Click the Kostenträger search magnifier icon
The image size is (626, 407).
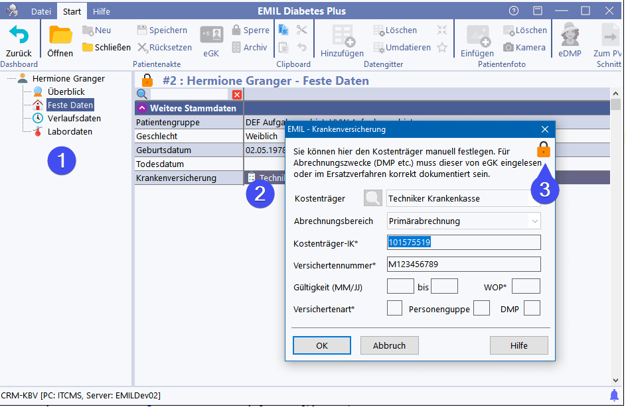[x=373, y=198]
